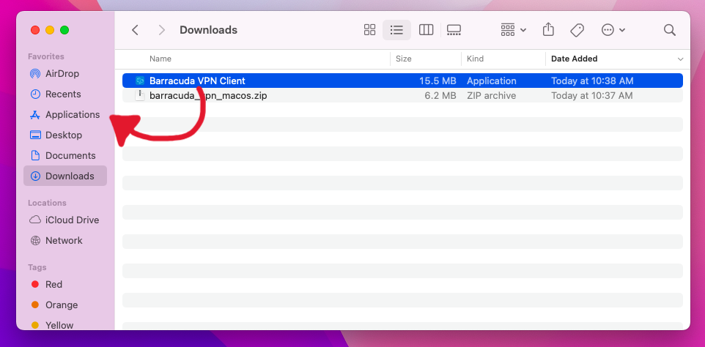Click the Barracuda VPN Client app icon
Screen dimensions: 705x347
pyautogui.click(x=140, y=81)
